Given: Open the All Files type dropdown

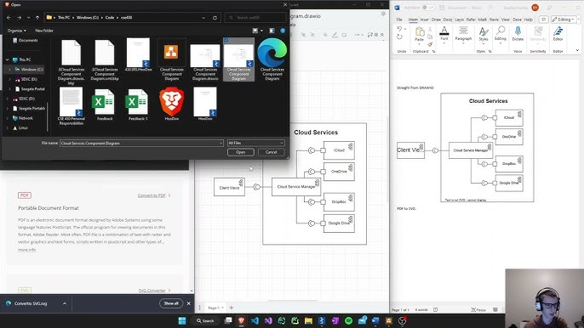Looking at the screenshot, I should (x=256, y=143).
